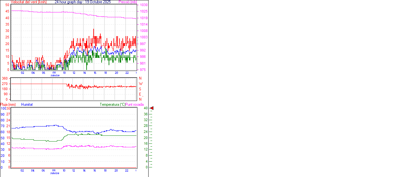409x177 pixels.
Task: Click the 270 degree axis tick label
Action: pos(5,84)
